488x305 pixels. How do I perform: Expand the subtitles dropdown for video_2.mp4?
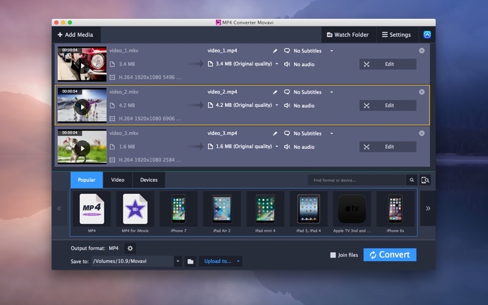[x=331, y=92]
